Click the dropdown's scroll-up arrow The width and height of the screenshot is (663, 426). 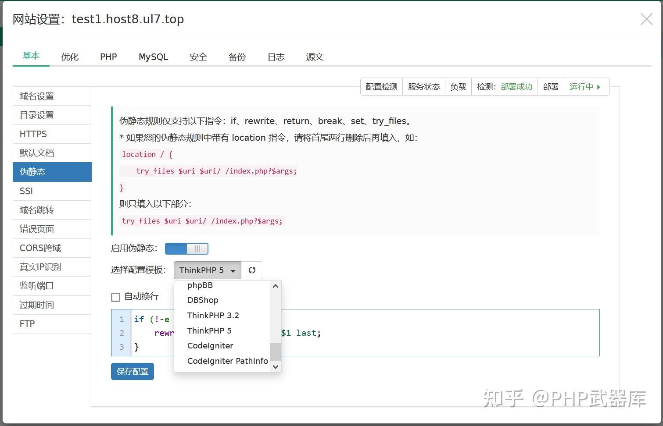(x=275, y=286)
